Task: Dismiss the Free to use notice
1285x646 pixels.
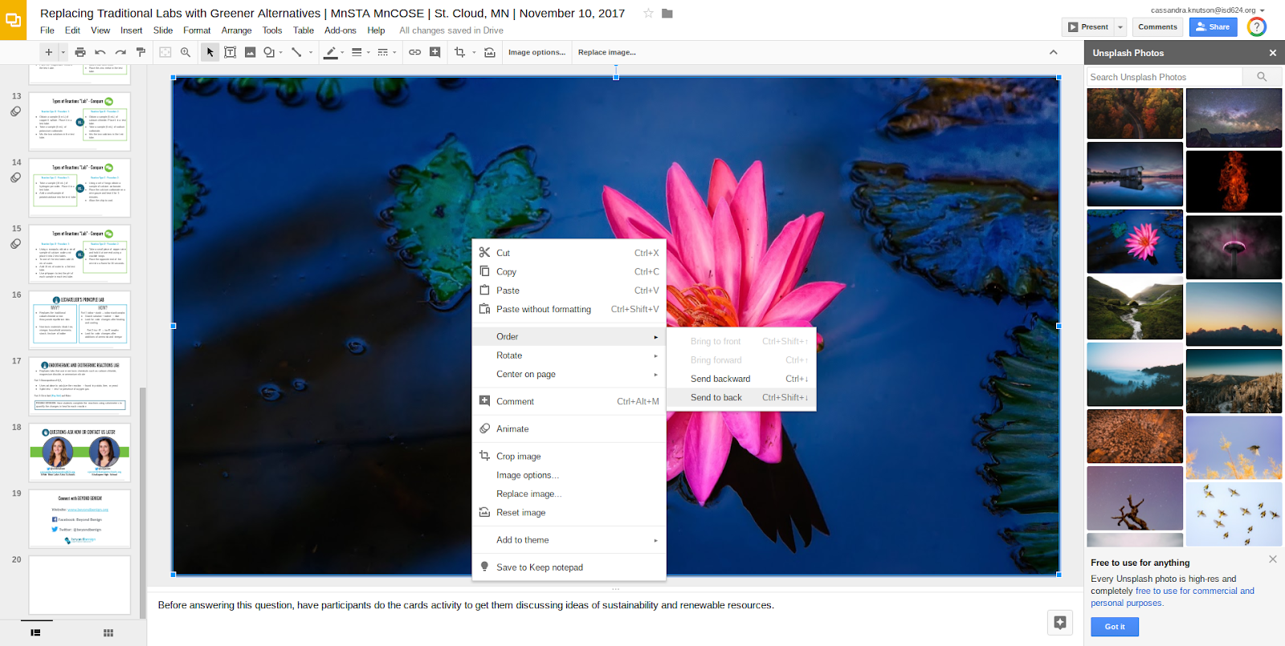Action: click(x=1272, y=559)
